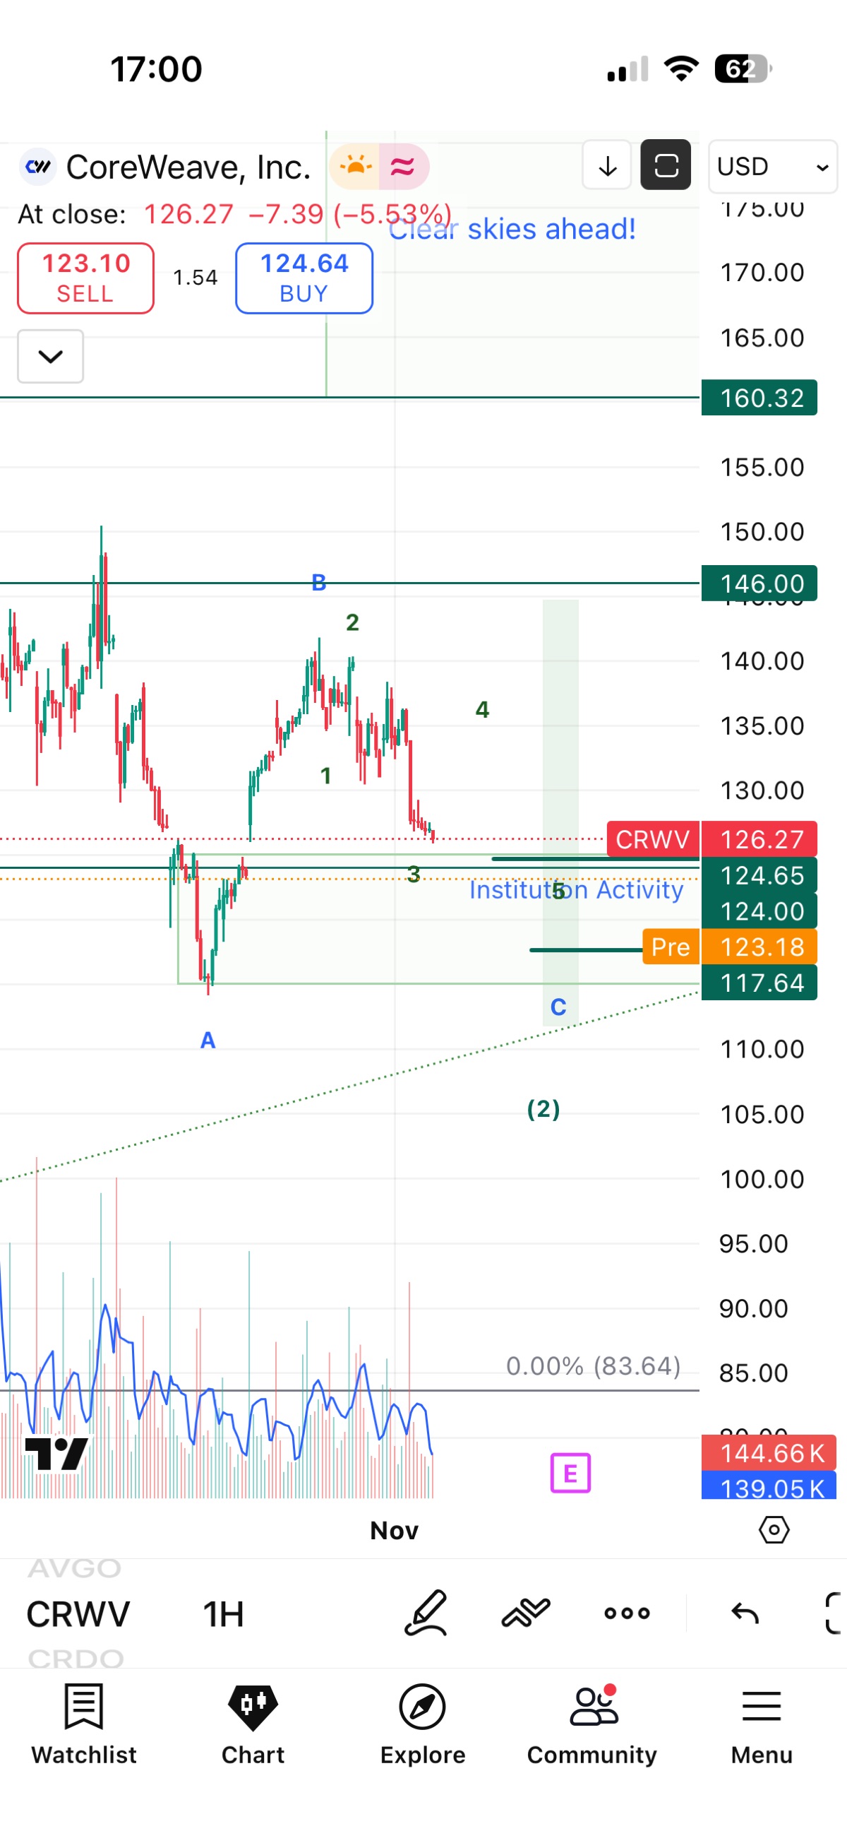Switch to the Explore tab
The image size is (847, 1843).
click(422, 1724)
